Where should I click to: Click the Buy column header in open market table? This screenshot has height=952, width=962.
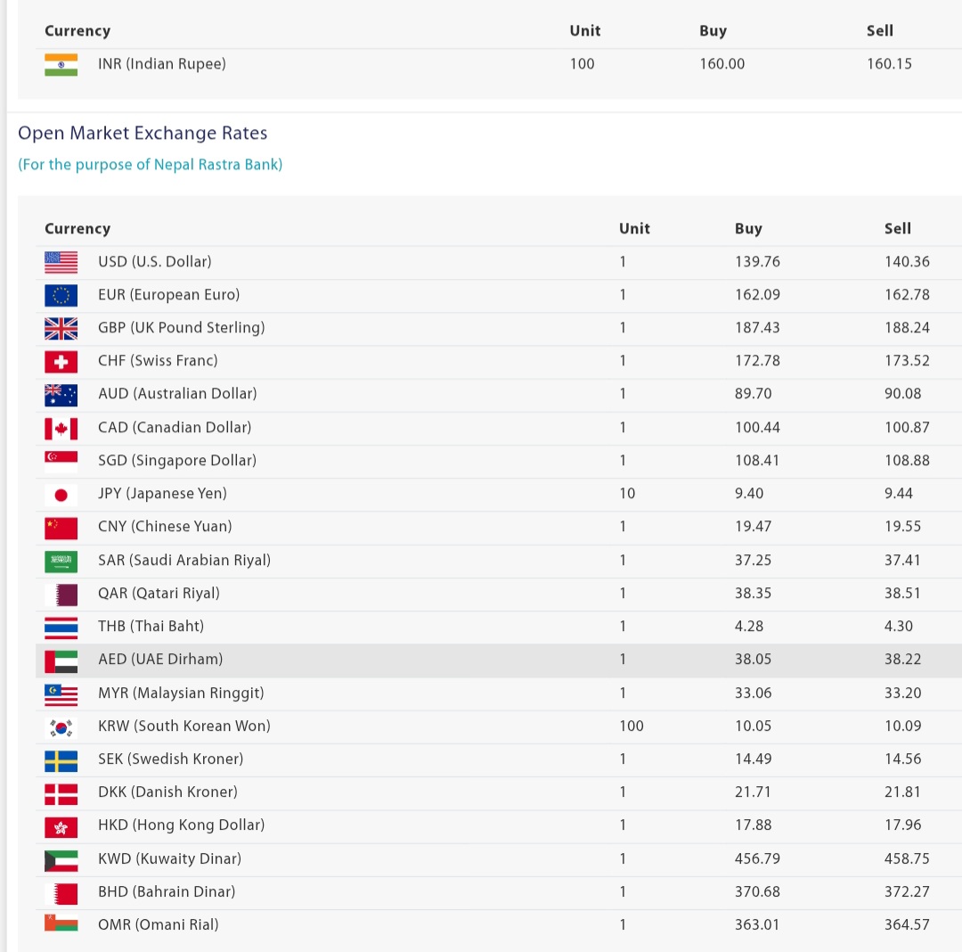coord(748,229)
